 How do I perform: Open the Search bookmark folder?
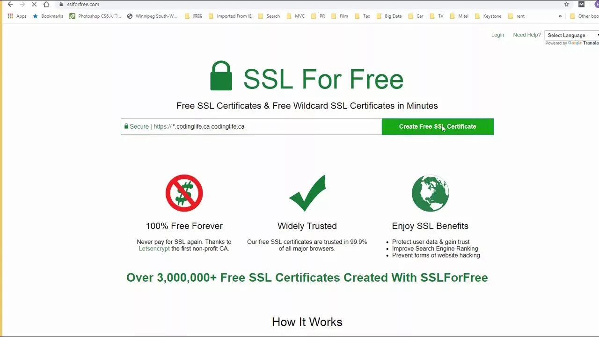tap(269, 16)
